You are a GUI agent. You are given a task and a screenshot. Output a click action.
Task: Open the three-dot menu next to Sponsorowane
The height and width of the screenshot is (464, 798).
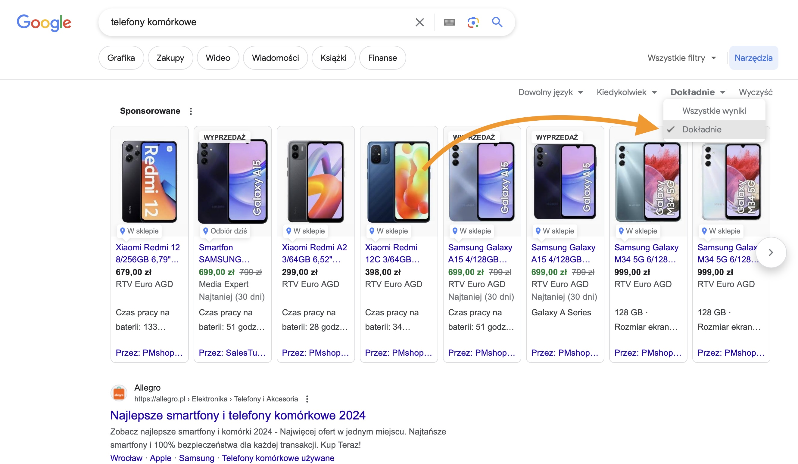[191, 111]
